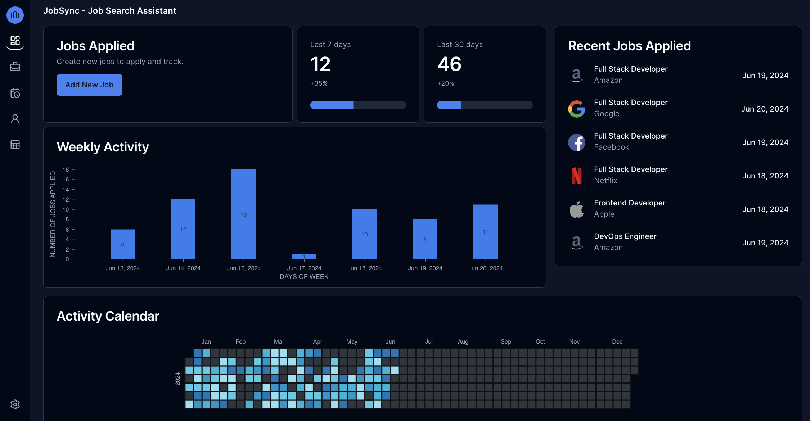Open the calendar-clock activities sidebar icon
Image resolution: width=810 pixels, height=421 pixels.
[x=15, y=93]
